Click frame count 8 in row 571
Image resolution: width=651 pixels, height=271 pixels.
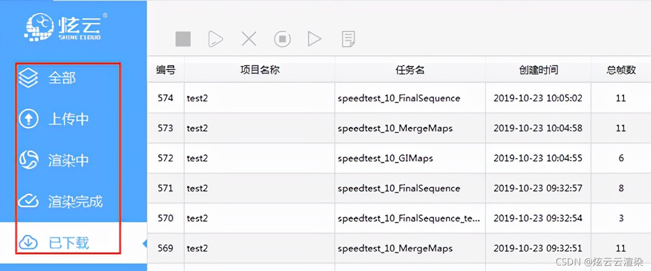pos(621,188)
